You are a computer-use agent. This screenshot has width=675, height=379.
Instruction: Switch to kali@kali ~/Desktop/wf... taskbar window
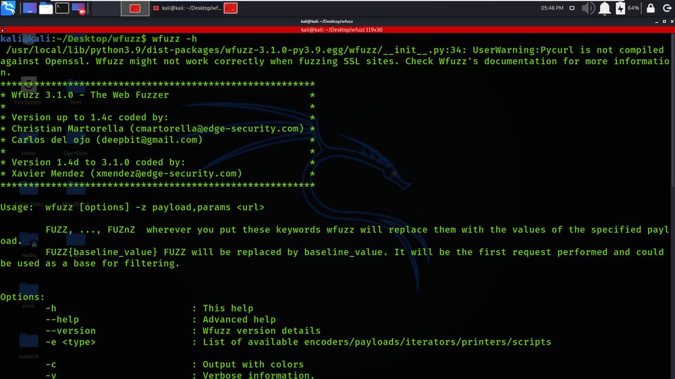187,8
